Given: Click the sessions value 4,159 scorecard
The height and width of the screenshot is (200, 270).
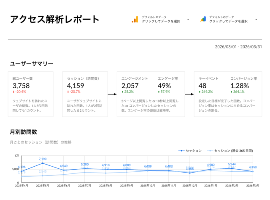Looking at the screenshot, I should [76, 86].
